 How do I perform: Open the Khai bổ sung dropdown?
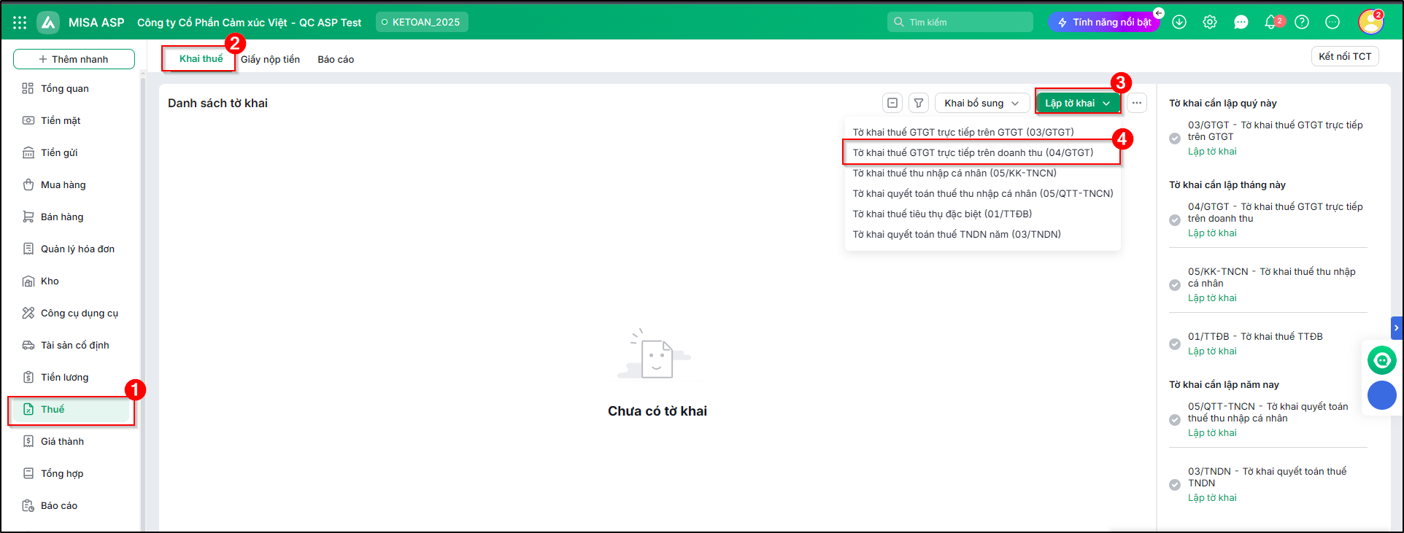(x=981, y=104)
